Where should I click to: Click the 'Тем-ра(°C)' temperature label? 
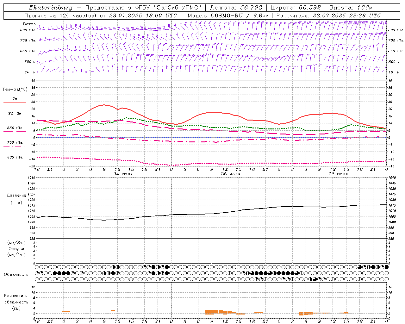point(15,90)
